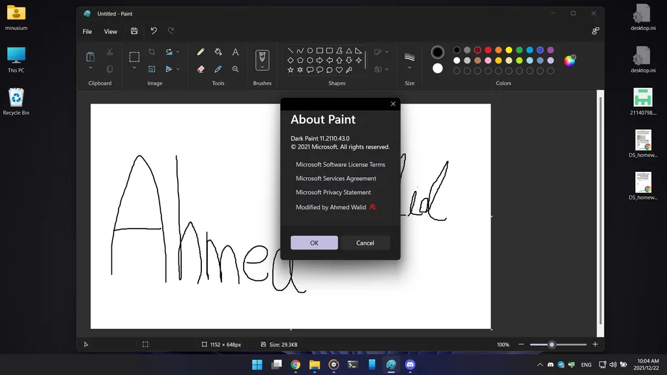Open the Size thickness dropdown
667x375 pixels.
pos(409,67)
